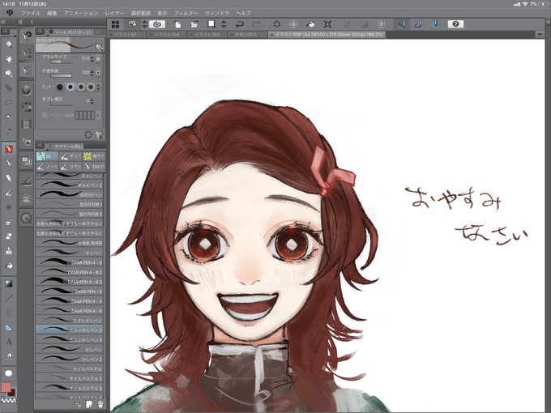Collapse the second left palette dock arrows
Screen dimensions: 551x413
(x=21, y=22)
